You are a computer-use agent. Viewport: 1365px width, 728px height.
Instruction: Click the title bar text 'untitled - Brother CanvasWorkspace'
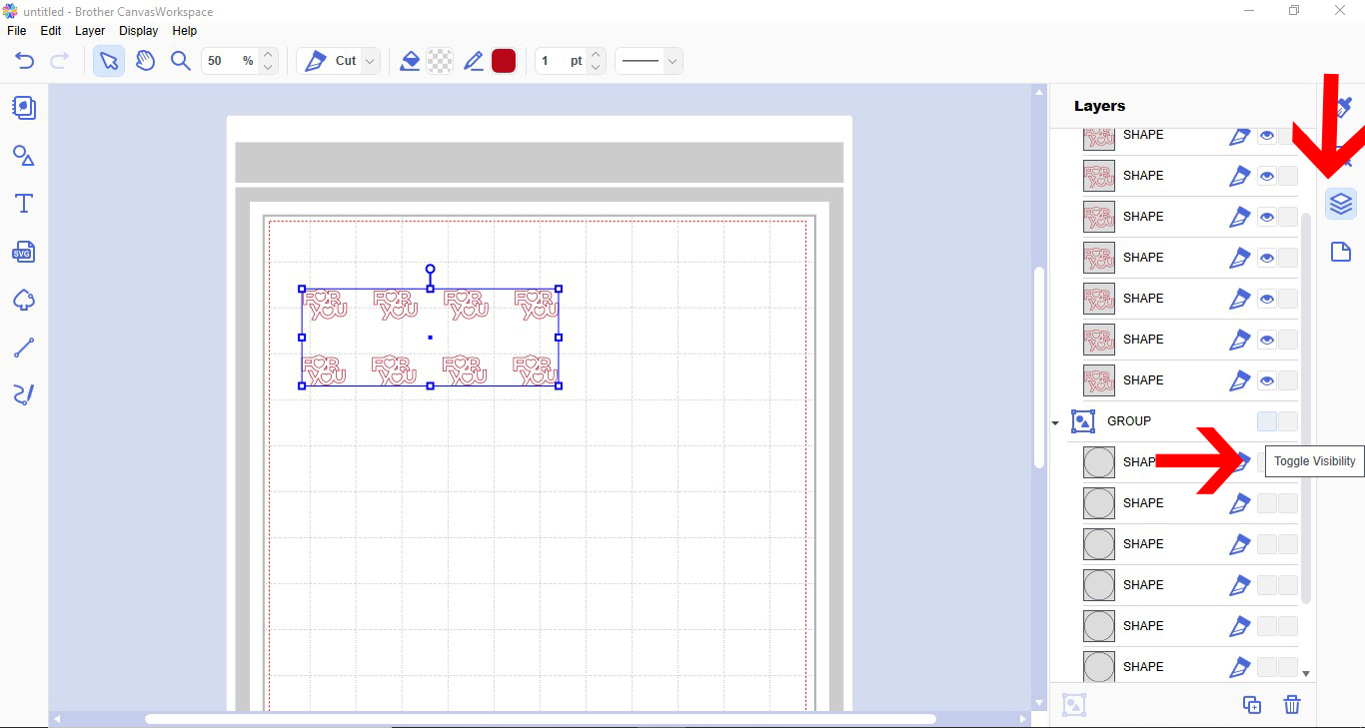[x=119, y=11]
